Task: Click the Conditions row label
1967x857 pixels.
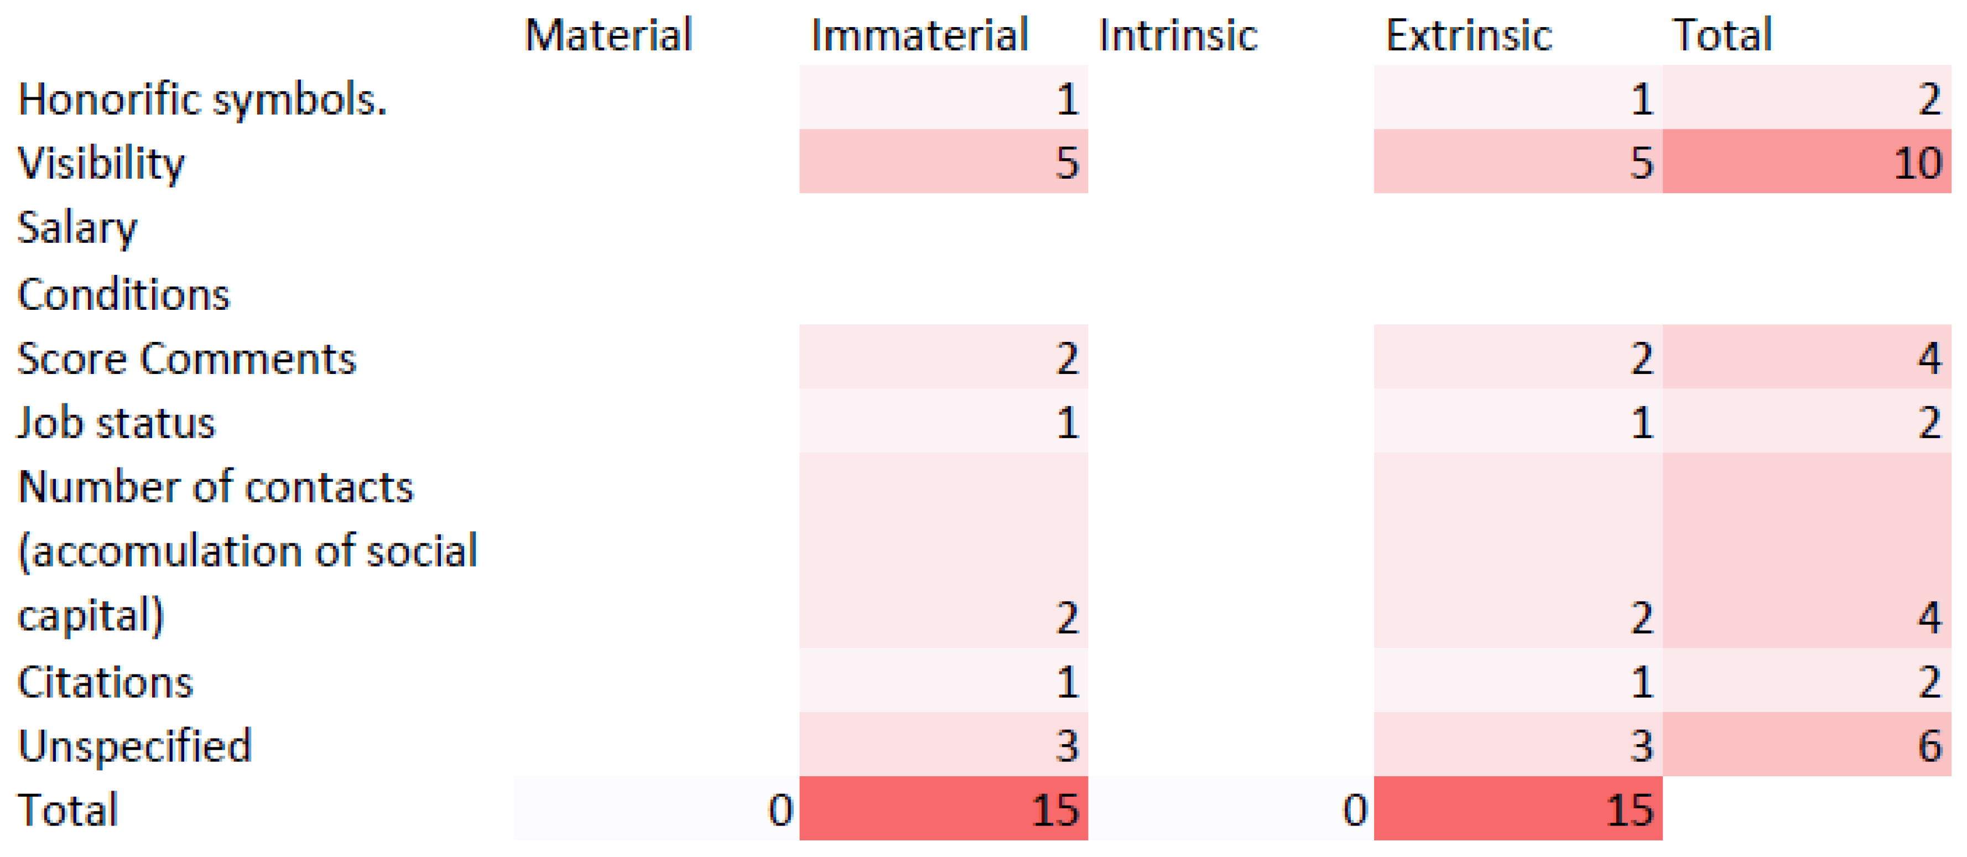Action: pos(123,294)
